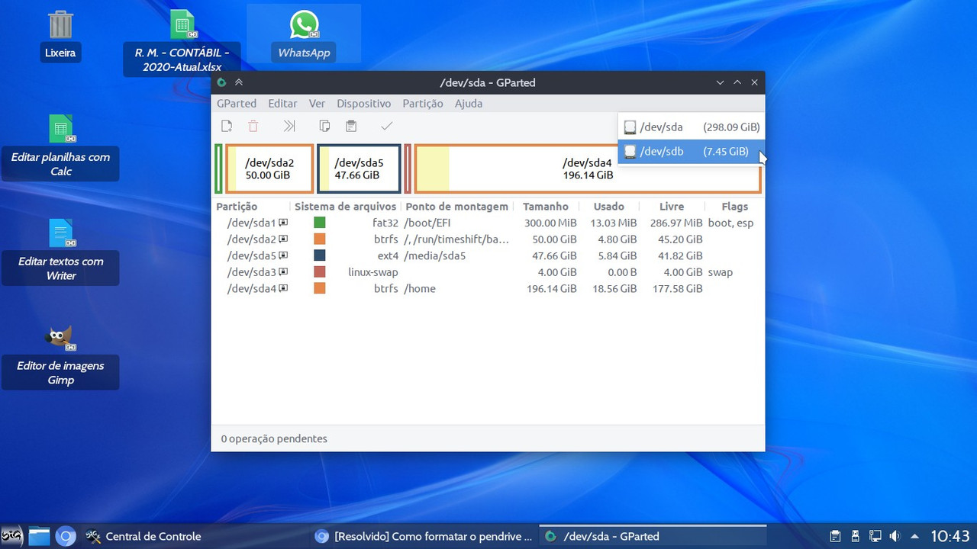Click the volume speaker tray icon

click(x=895, y=537)
